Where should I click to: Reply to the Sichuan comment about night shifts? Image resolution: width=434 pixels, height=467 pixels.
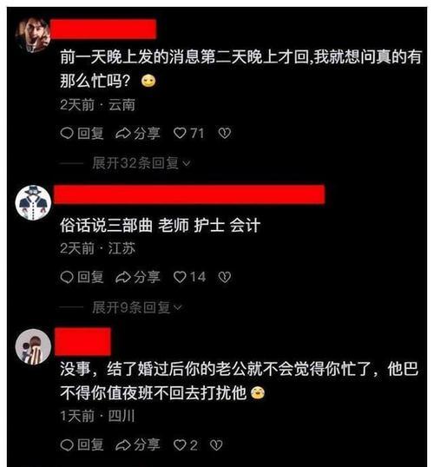click(82, 445)
